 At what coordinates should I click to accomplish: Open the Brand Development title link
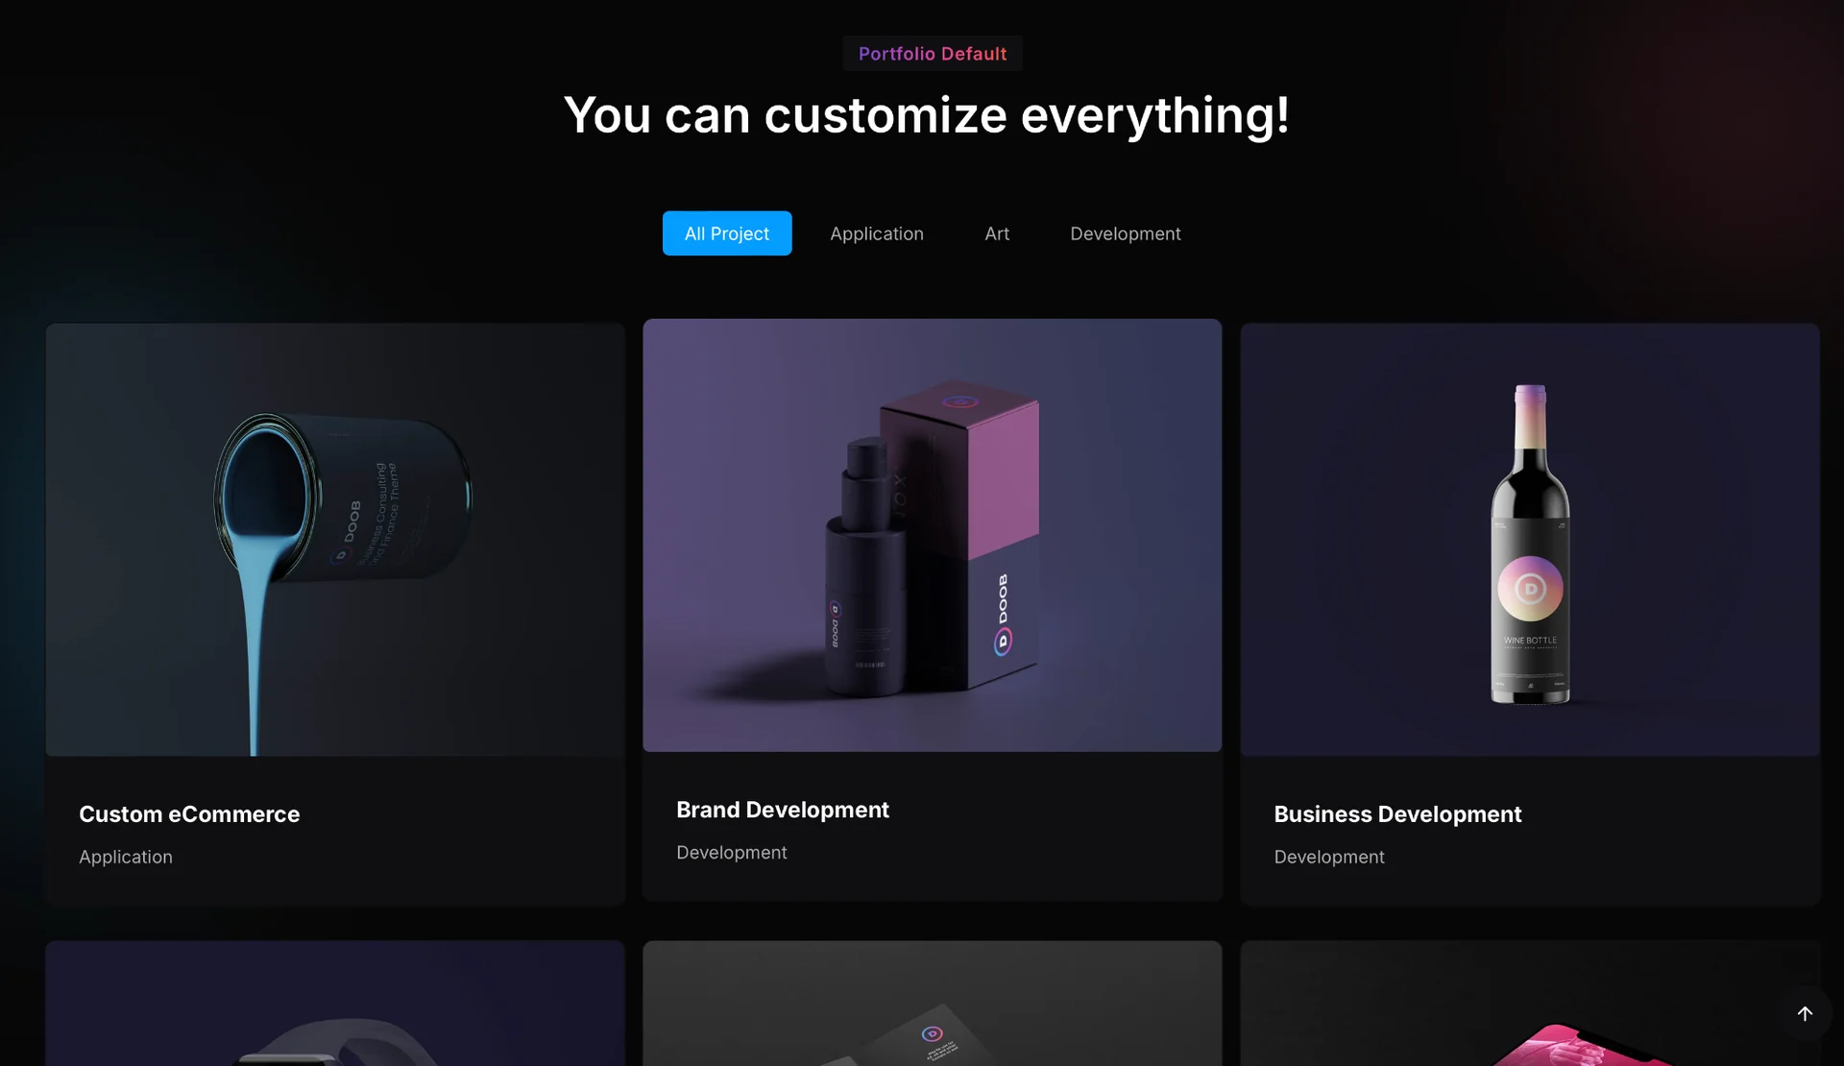tap(782, 810)
